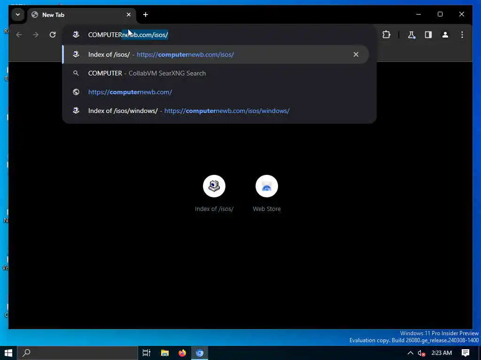Click the site icon in the address bar
The height and width of the screenshot is (360, 481).
click(x=76, y=35)
